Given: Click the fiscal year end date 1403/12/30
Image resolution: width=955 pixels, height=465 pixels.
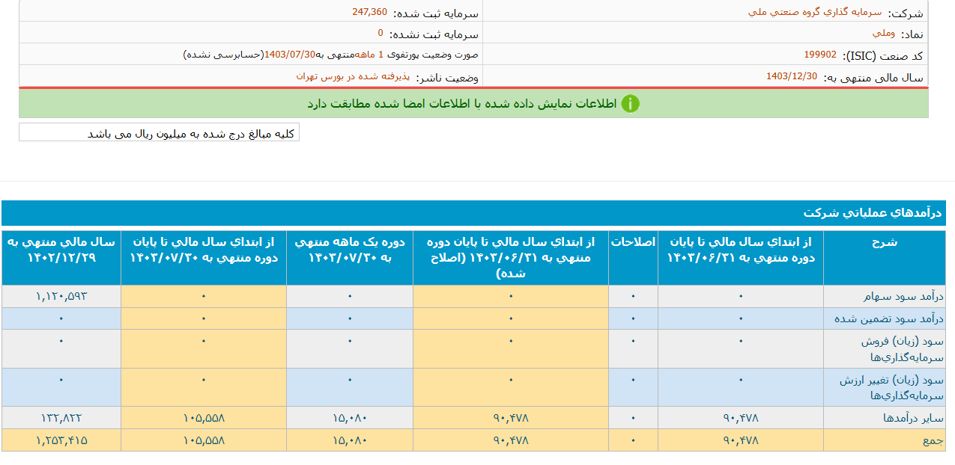Looking at the screenshot, I should (792, 76).
